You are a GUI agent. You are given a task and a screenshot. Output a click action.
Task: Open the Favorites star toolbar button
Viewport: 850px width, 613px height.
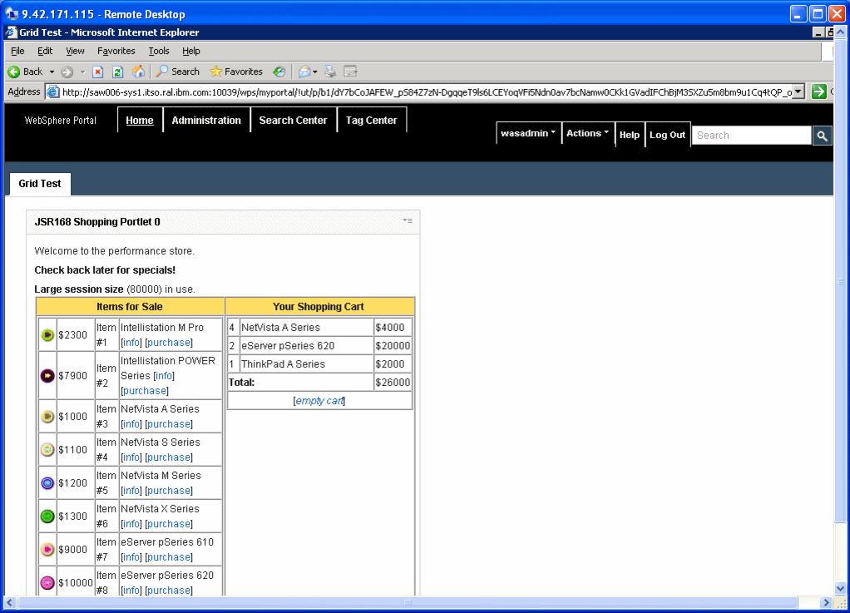[x=236, y=72]
